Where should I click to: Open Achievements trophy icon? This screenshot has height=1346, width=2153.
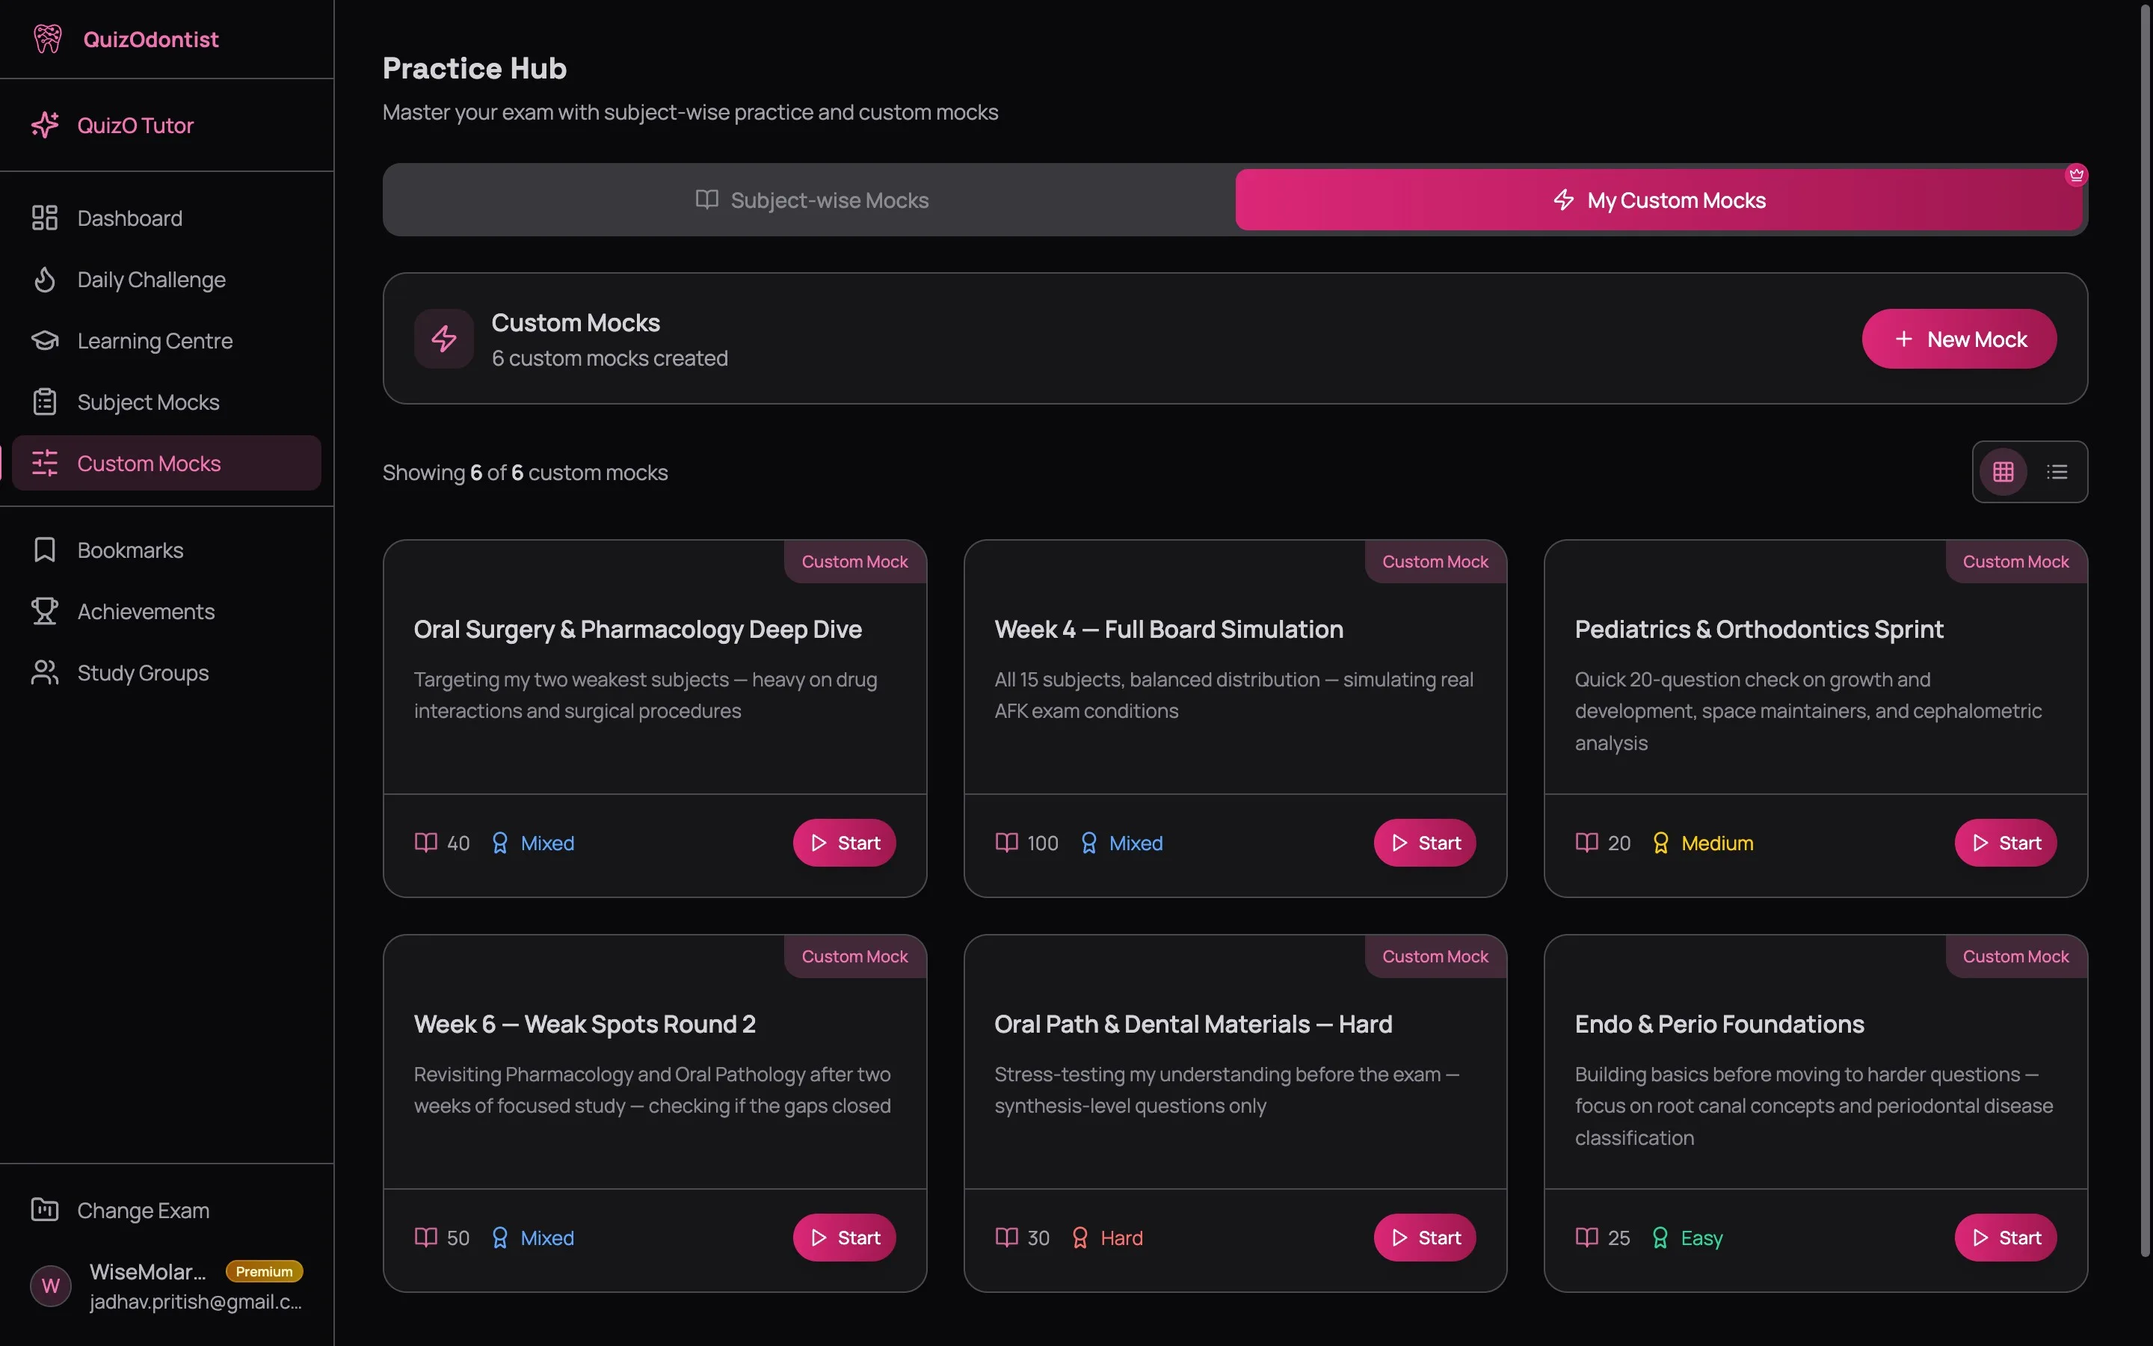tap(45, 612)
